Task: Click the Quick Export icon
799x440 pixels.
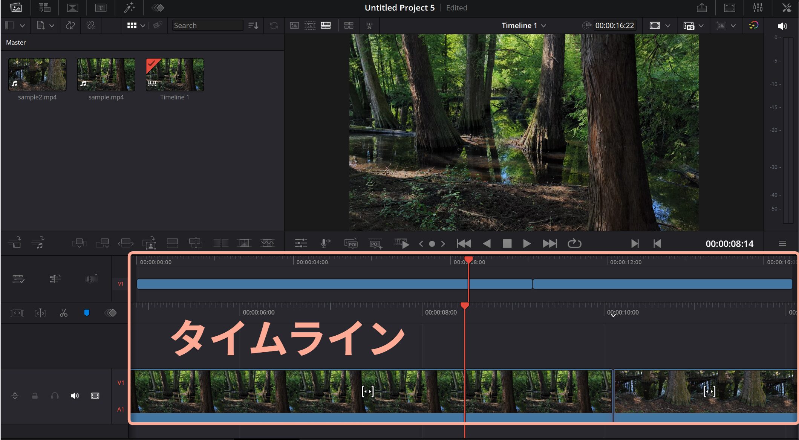Action: (x=702, y=8)
